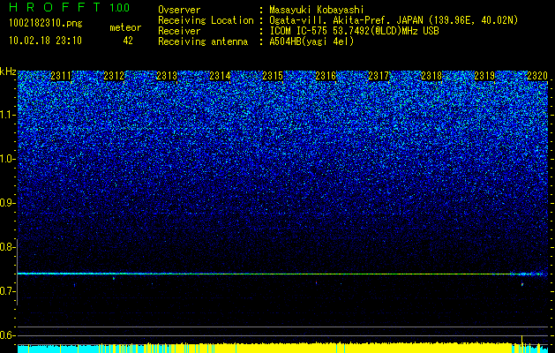
Task: Click the meteor echo dot below 2316
Action: [x=316, y=282]
